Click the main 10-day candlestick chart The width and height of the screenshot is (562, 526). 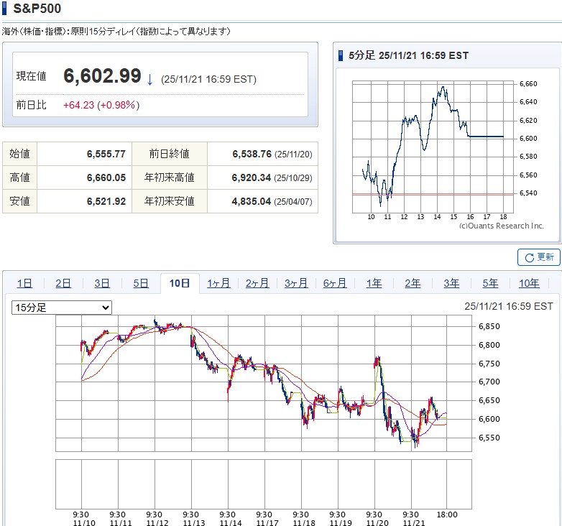point(264,384)
